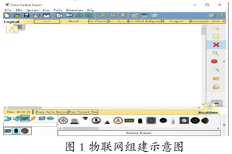Viewport: 232px width, 154px height.
Task: Click the Add Simple PDU envelope
Action: coord(216,79)
